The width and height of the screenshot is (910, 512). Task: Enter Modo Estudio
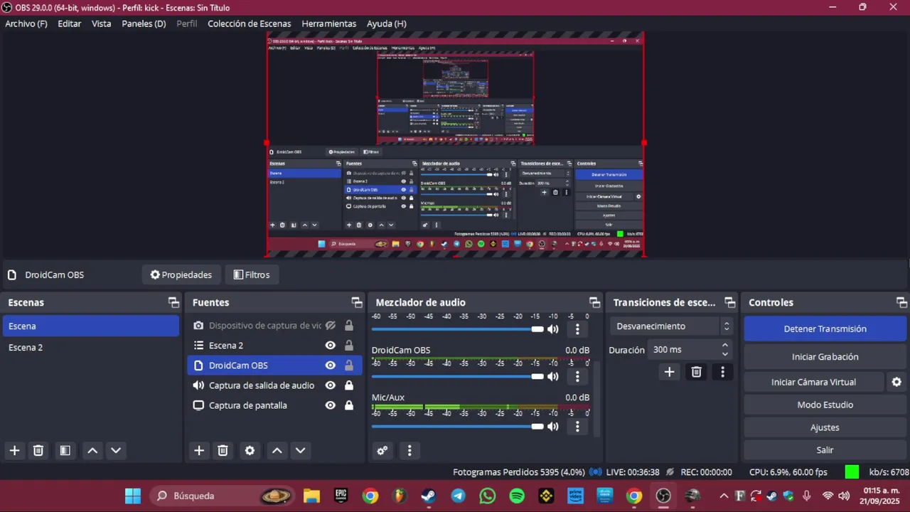point(825,405)
